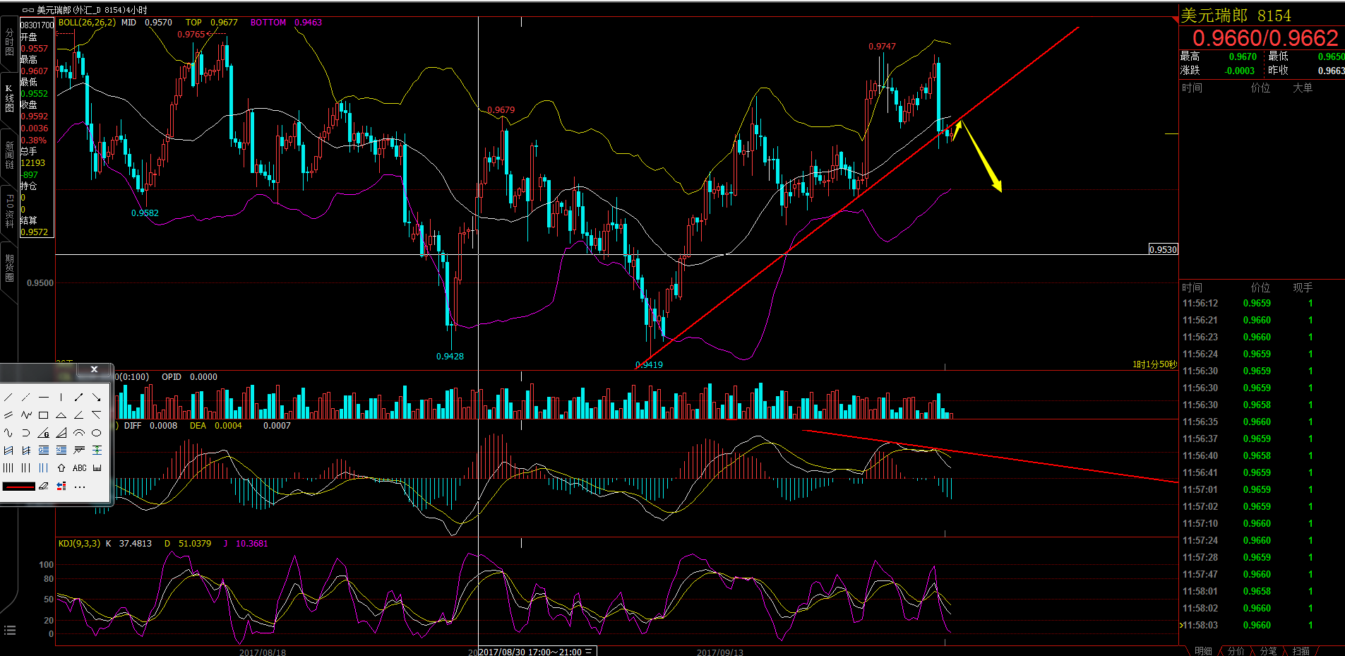Choose the eraser tool in drawing palette
Viewport: 1345px width, 656px height.
click(44, 486)
